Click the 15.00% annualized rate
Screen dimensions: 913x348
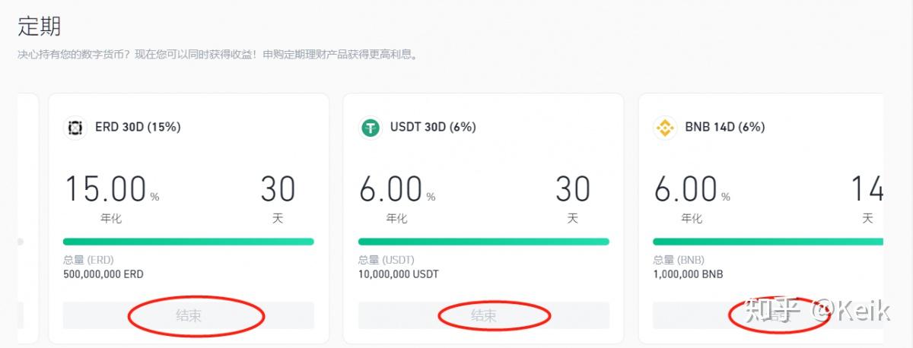(112, 189)
